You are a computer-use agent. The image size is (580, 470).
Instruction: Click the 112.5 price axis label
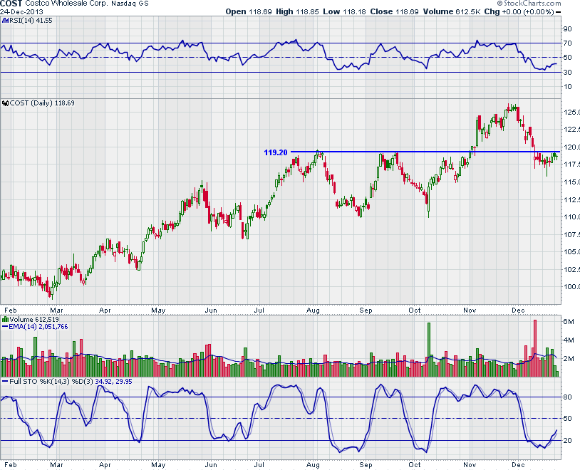pos(571,199)
